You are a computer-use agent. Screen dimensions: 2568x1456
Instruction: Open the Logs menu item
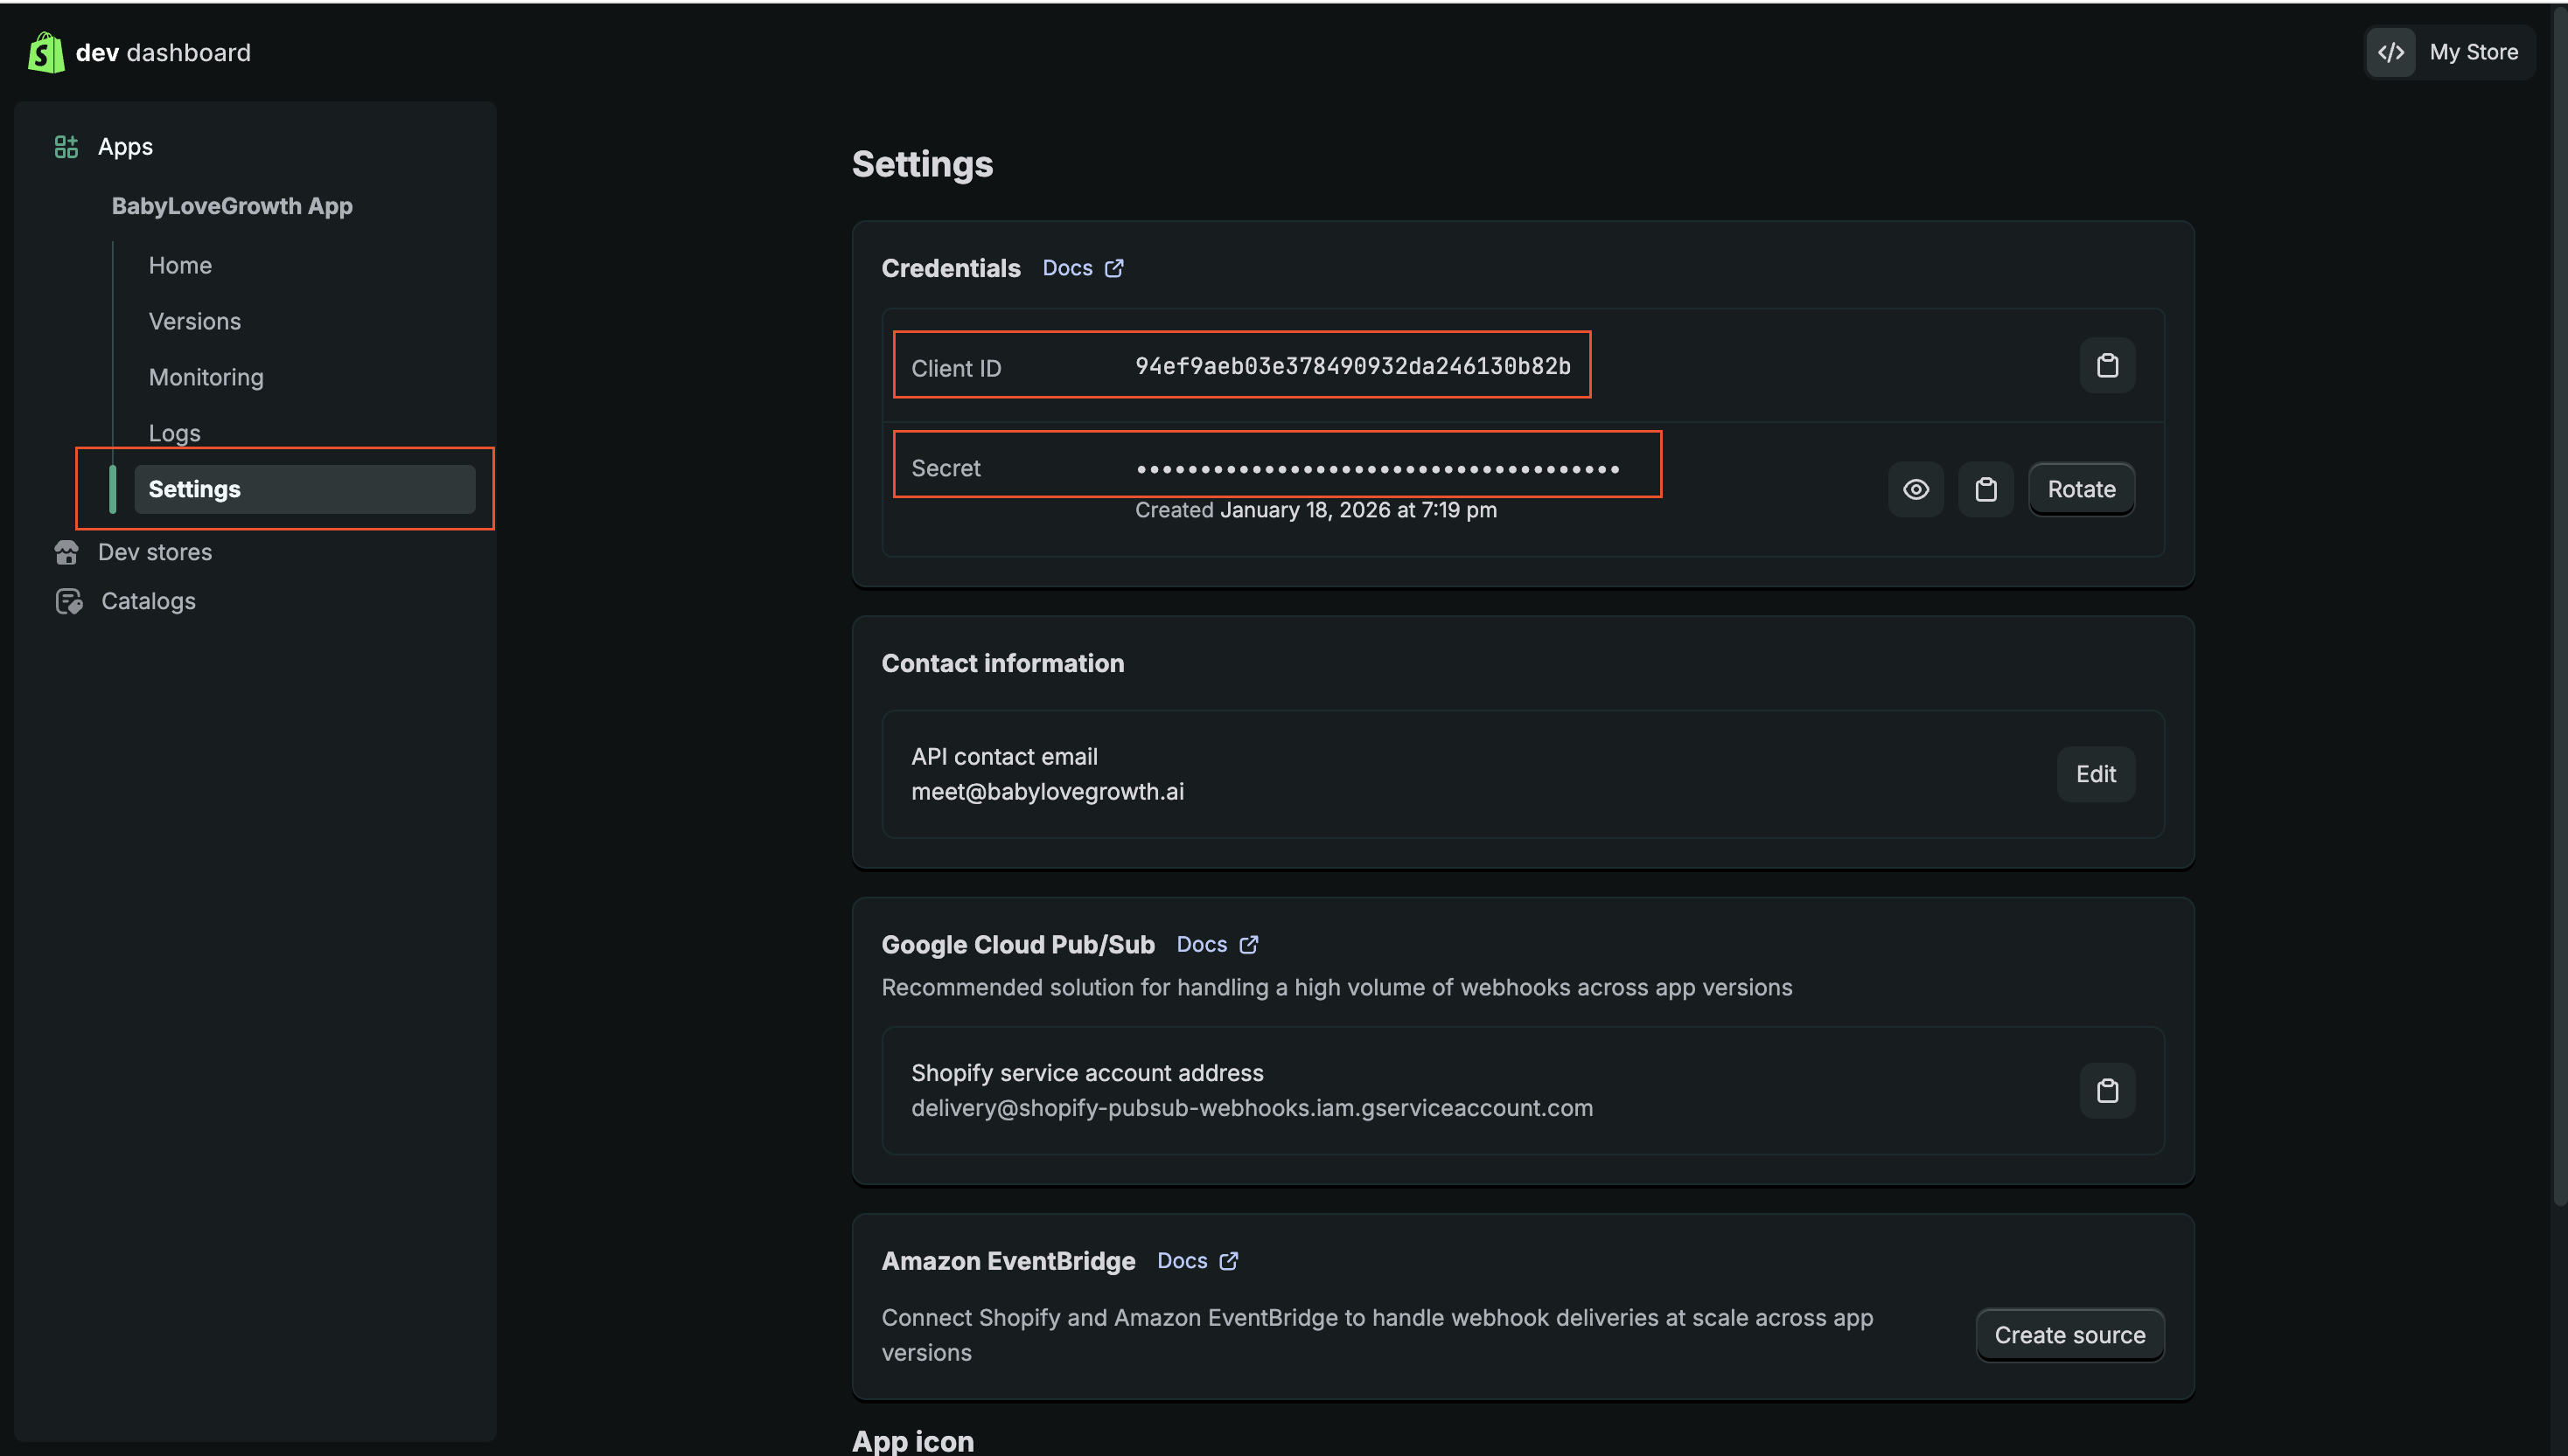point(174,433)
